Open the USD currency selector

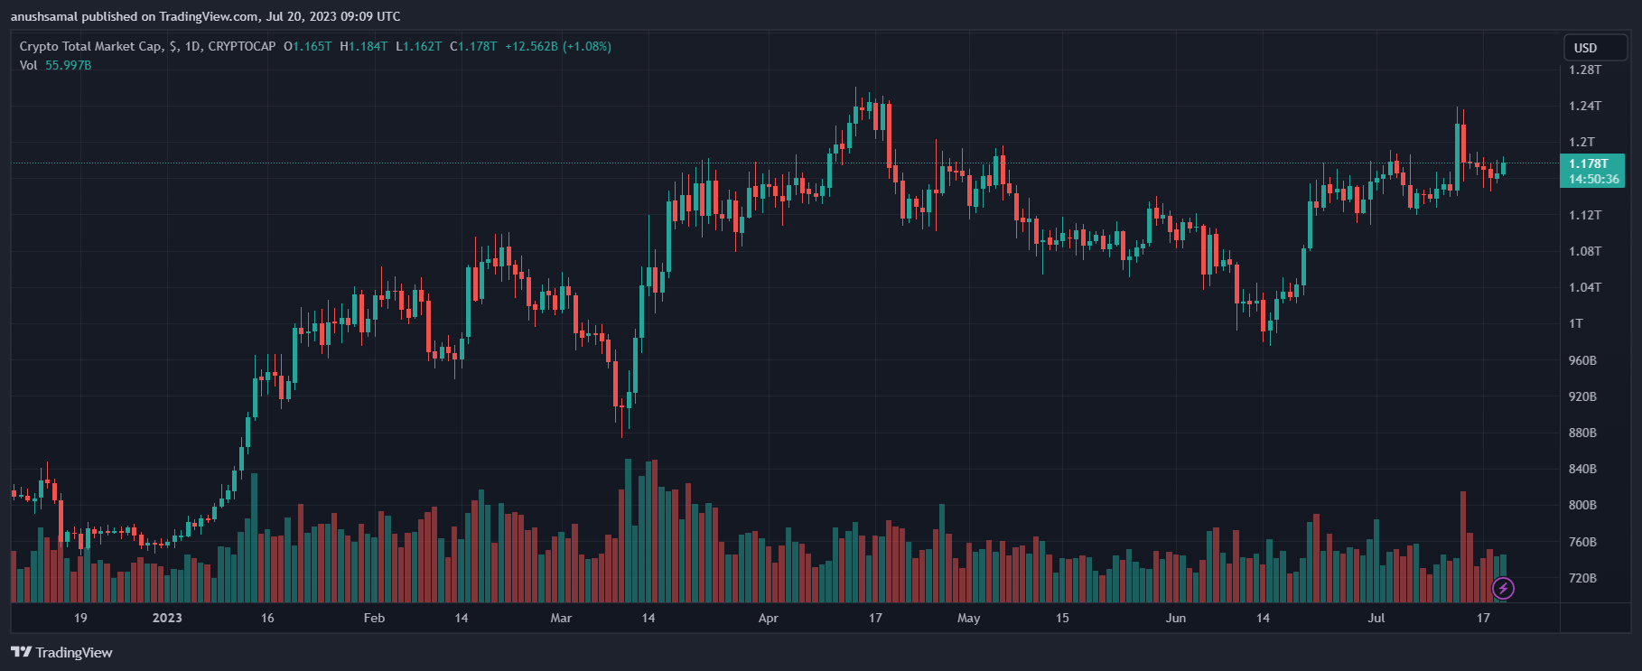click(1585, 48)
